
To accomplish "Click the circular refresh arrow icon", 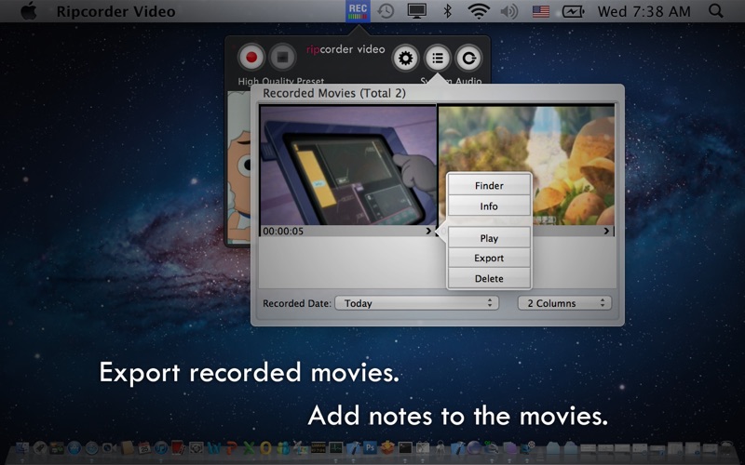I will coord(470,58).
